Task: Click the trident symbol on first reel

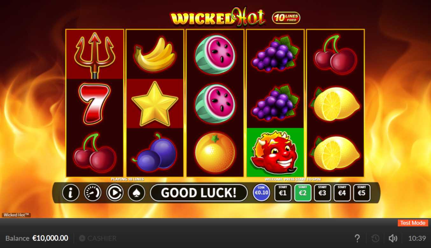Action: 95,54
